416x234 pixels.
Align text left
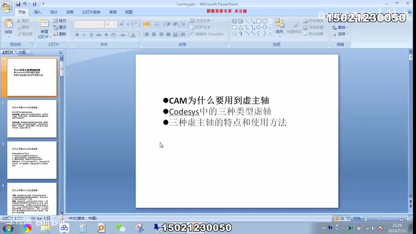click(147, 34)
